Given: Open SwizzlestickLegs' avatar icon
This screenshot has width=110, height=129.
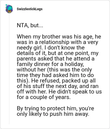Looking at the screenshot, I should click(9, 9).
